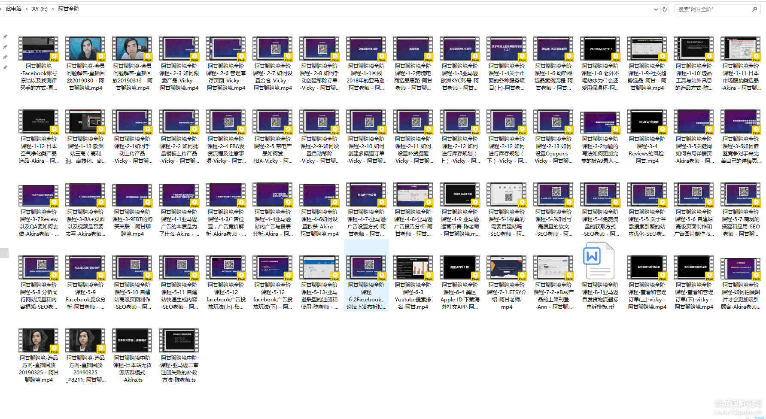Expand the chevron after 此电脑 in breadcrumb

27,9
